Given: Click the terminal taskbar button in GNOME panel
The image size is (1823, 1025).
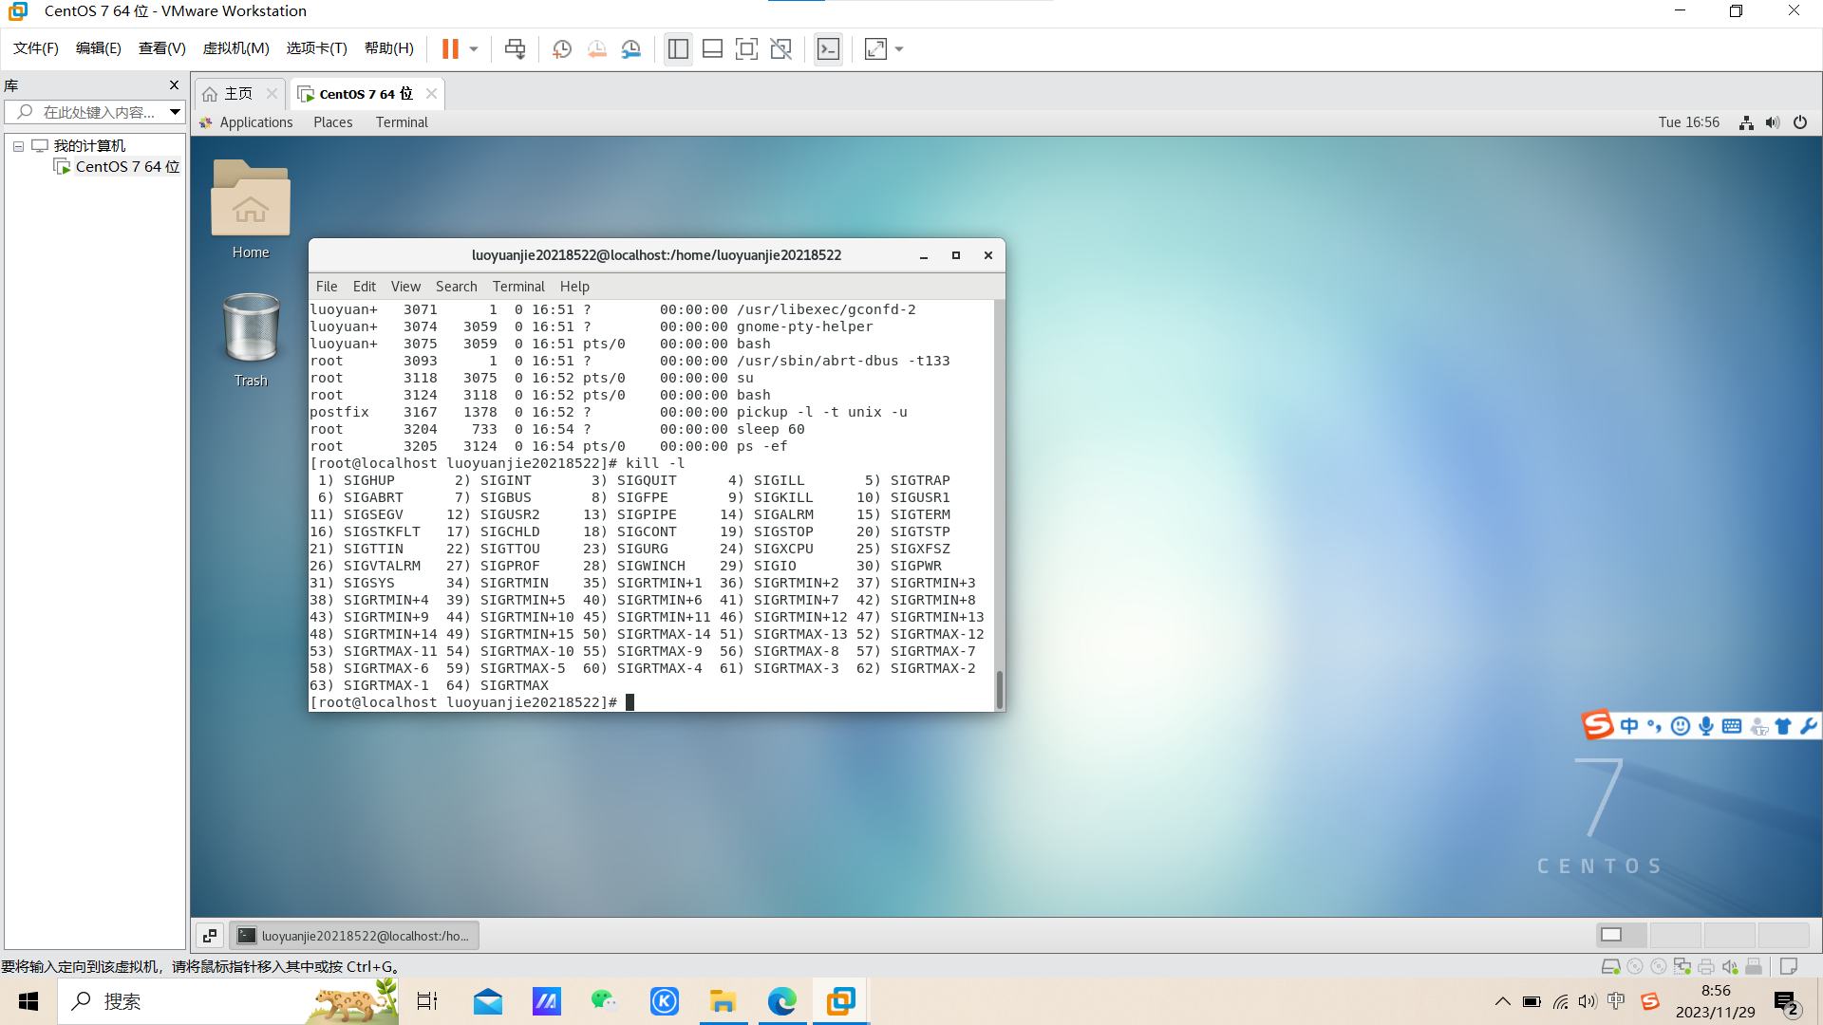Looking at the screenshot, I should point(354,936).
